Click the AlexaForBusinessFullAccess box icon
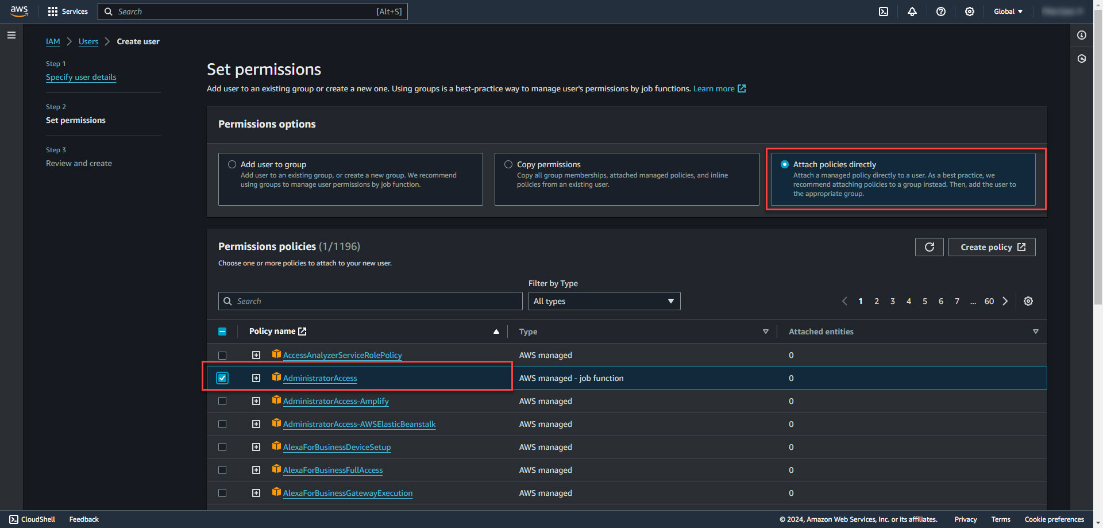This screenshot has width=1103, height=528. [x=276, y=469]
